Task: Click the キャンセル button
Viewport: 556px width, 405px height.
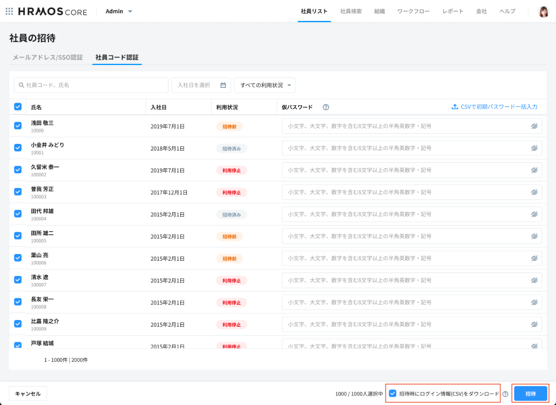Action: 28,394
